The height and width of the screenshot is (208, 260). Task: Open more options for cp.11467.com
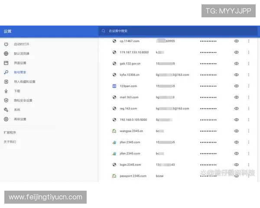click(249, 41)
